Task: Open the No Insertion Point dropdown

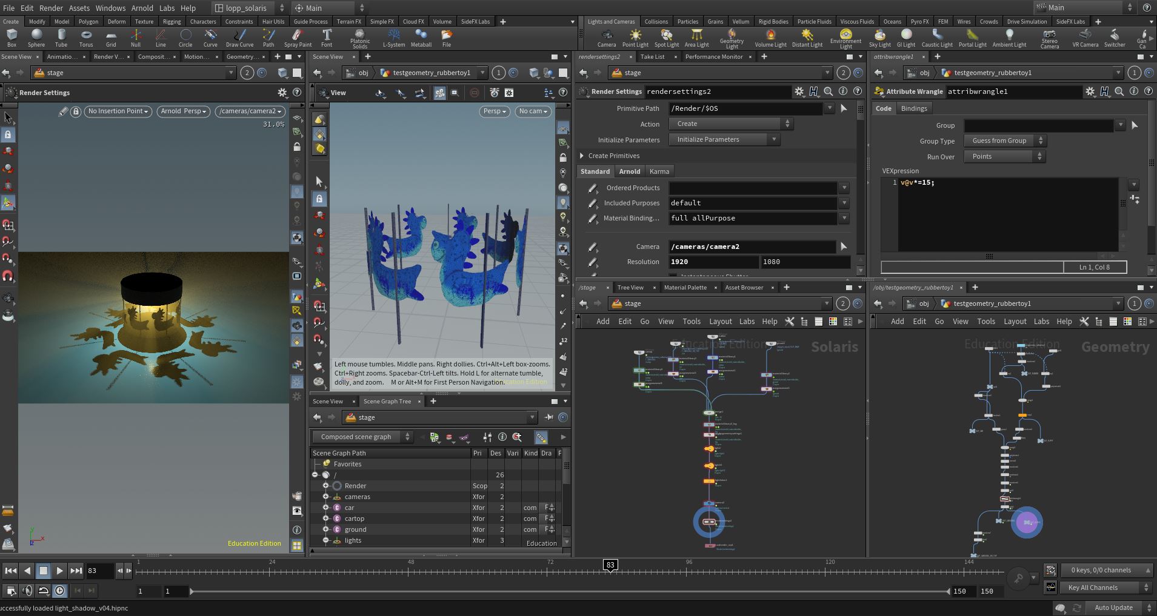Action: [118, 111]
